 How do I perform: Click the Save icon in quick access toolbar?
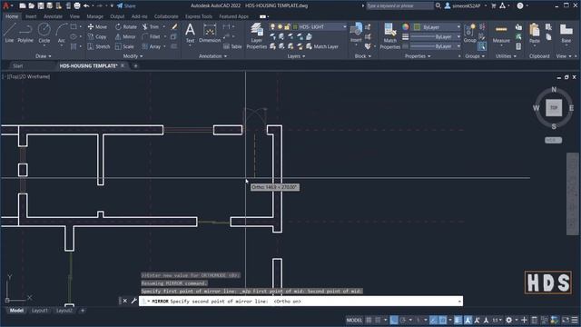point(41,5)
